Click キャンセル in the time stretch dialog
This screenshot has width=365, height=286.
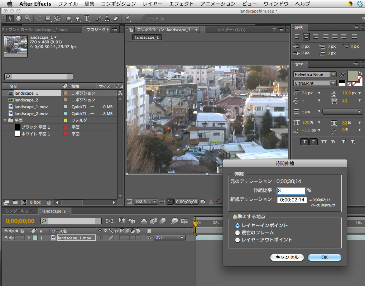287,257
